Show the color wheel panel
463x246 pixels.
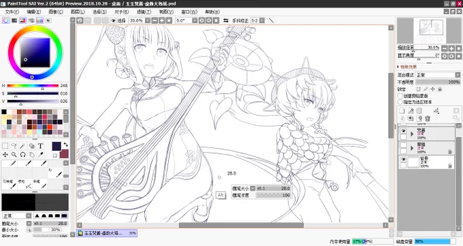point(5,20)
